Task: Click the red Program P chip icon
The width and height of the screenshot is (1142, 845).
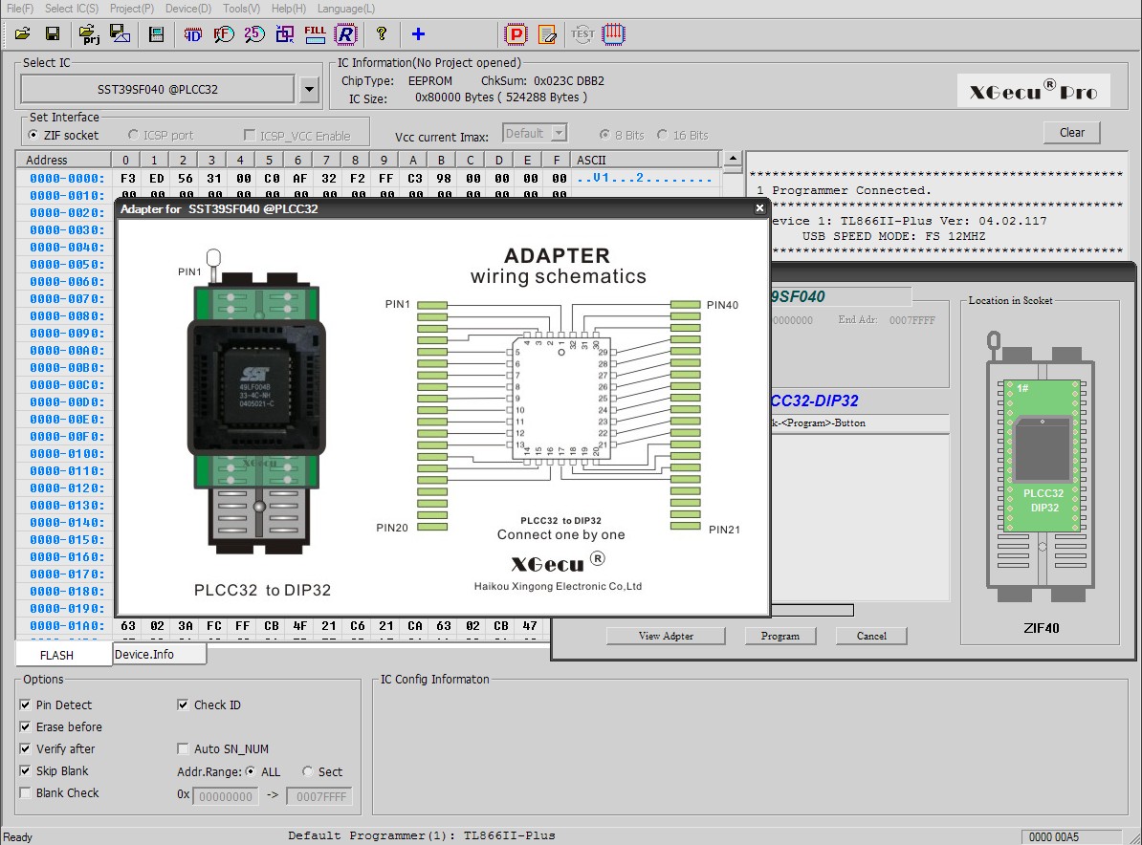Action: [516, 34]
